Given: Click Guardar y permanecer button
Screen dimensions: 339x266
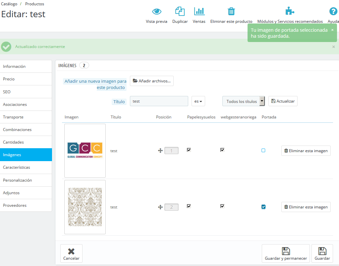Looking at the screenshot, I should (x=286, y=253).
